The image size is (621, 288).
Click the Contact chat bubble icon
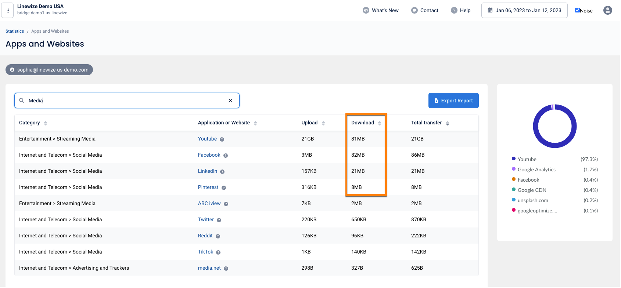[414, 10]
